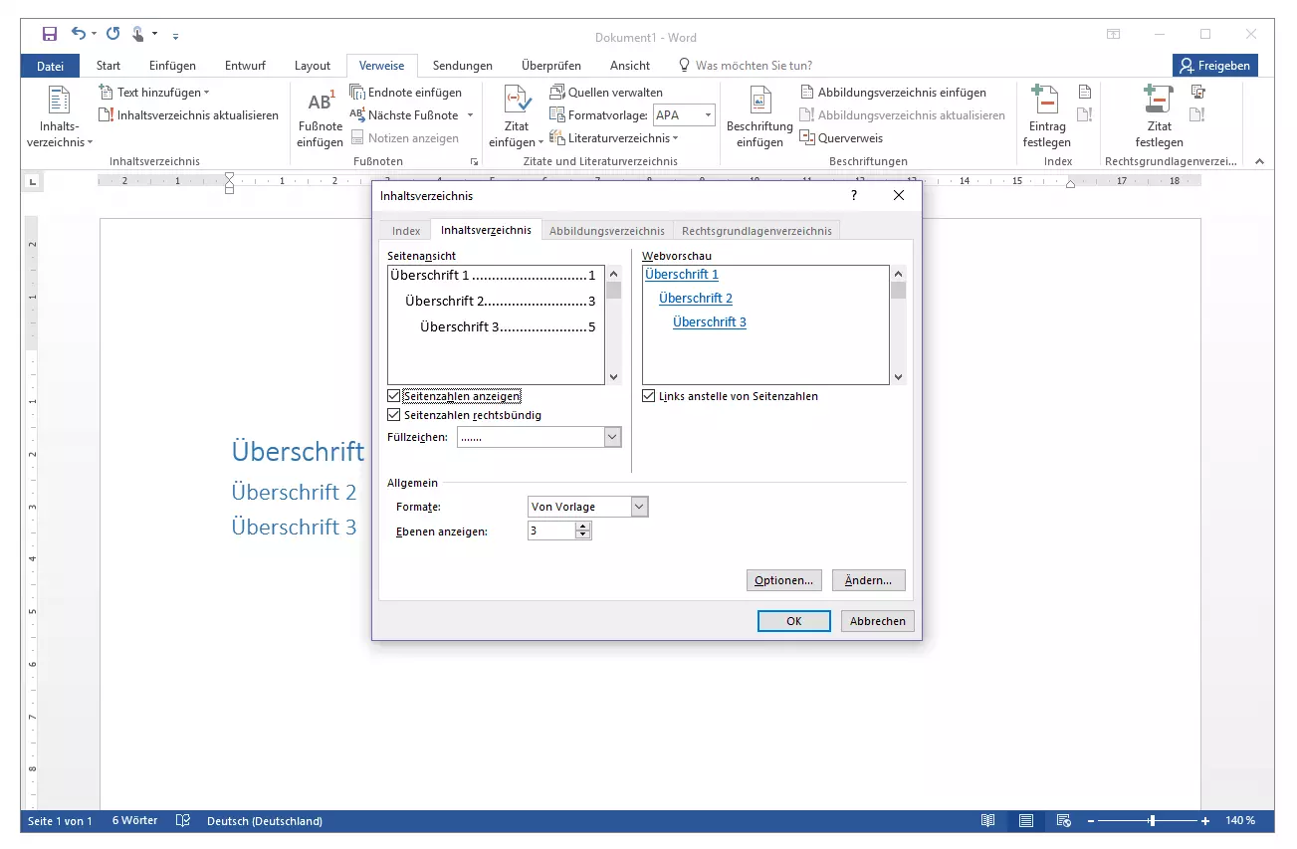The height and width of the screenshot is (849, 1297).
Task: Click Überschrift 1 link in Webvorschau
Action: pyautogui.click(x=682, y=275)
